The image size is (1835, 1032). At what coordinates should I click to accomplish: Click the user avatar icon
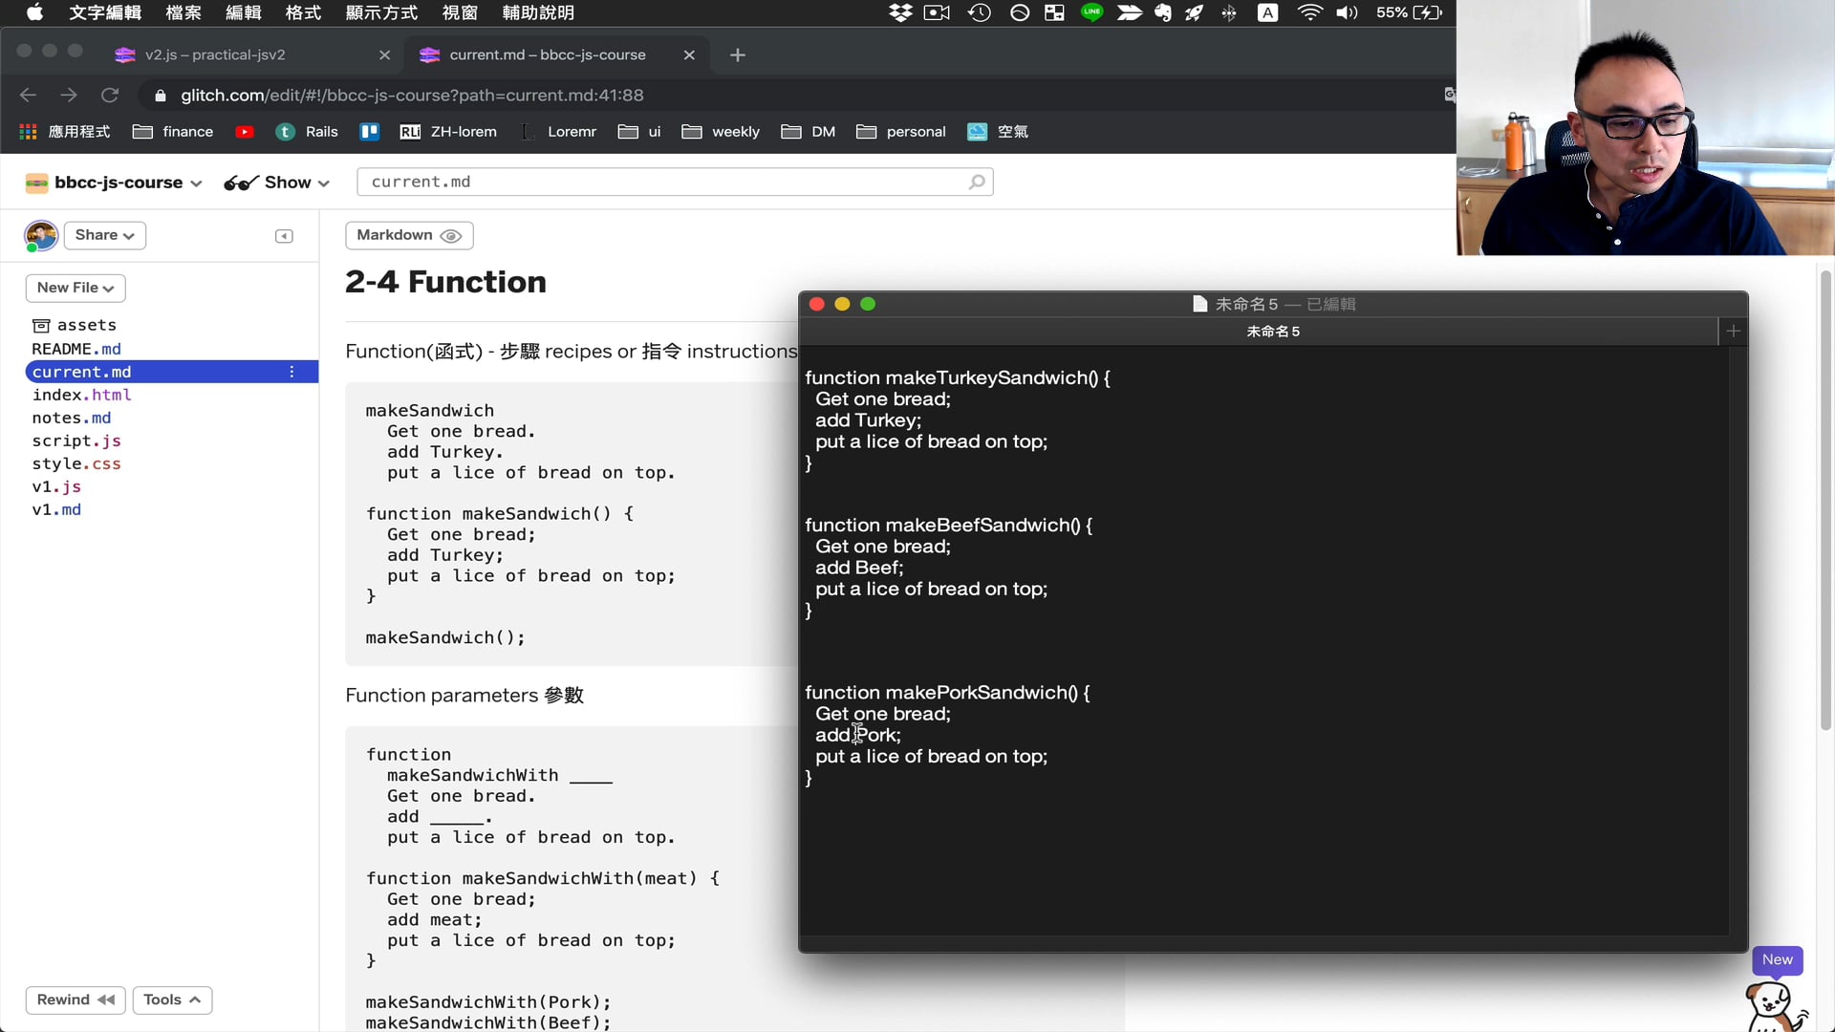pos(41,235)
